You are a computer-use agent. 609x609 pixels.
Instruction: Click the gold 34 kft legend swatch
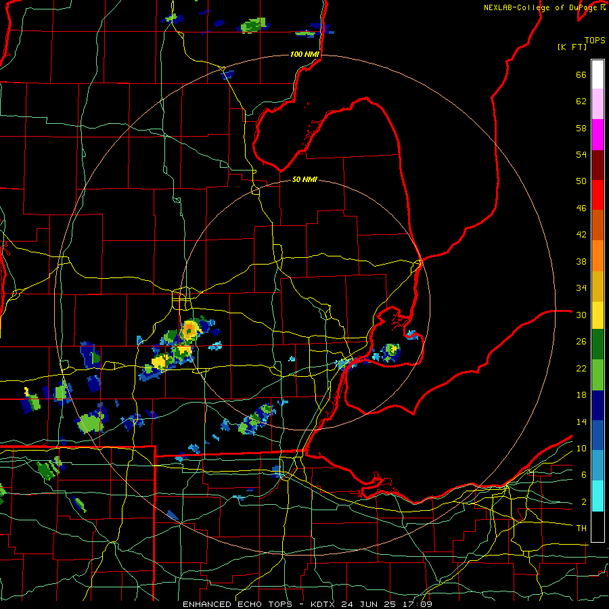[x=597, y=286]
